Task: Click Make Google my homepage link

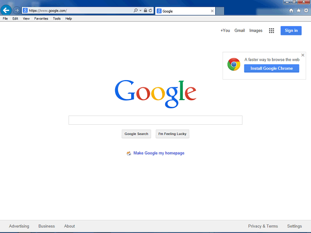Action: click(x=159, y=153)
